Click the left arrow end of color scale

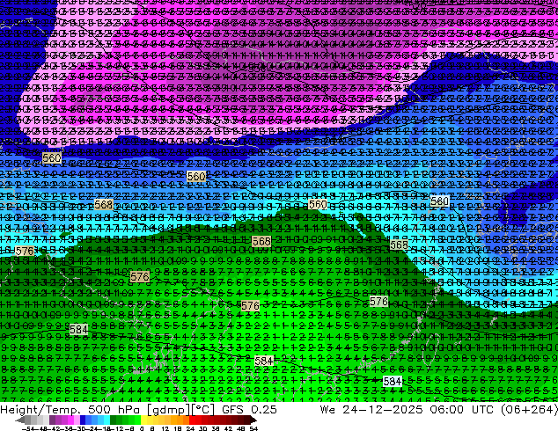(x=19, y=420)
